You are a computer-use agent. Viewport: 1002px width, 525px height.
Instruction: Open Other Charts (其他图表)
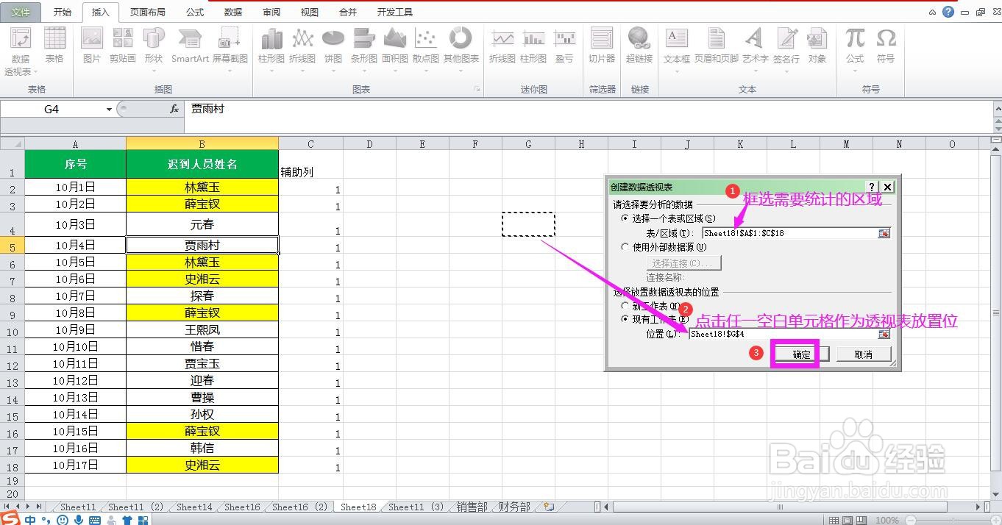pyautogui.click(x=461, y=49)
